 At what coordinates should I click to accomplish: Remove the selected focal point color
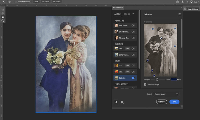click(178, 79)
